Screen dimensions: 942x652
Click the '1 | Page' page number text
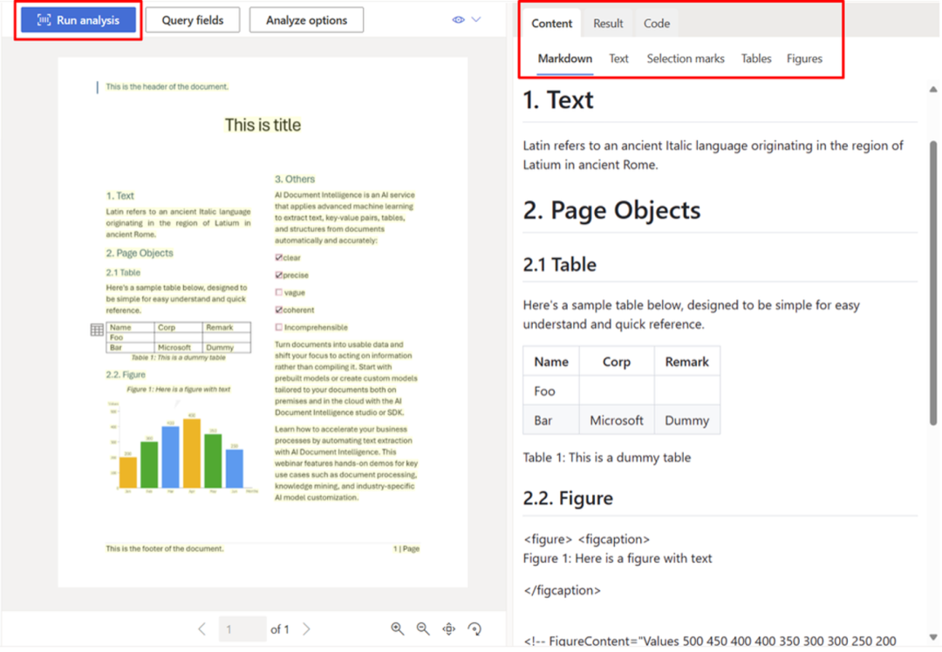pyautogui.click(x=406, y=549)
